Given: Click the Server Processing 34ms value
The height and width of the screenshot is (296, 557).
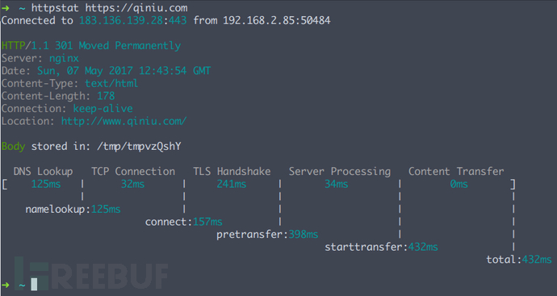Looking at the screenshot, I should (x=336, y=184).
